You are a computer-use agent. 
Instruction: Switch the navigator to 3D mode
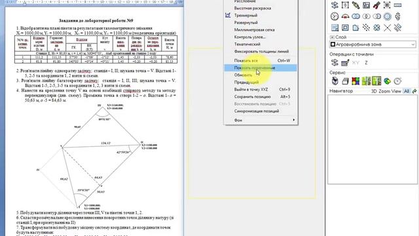374,91
